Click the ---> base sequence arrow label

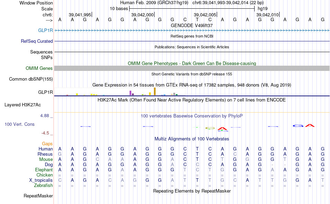point(49,20)
